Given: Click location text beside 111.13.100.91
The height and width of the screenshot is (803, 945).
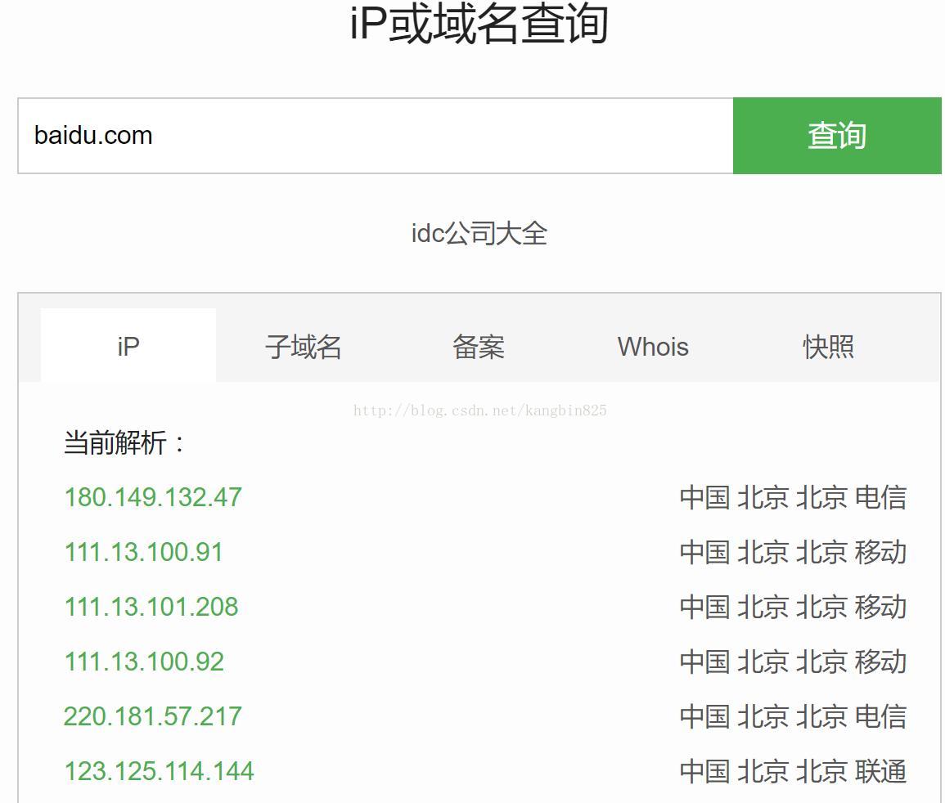Looking at the screenshot, I should tap(793, 553).
